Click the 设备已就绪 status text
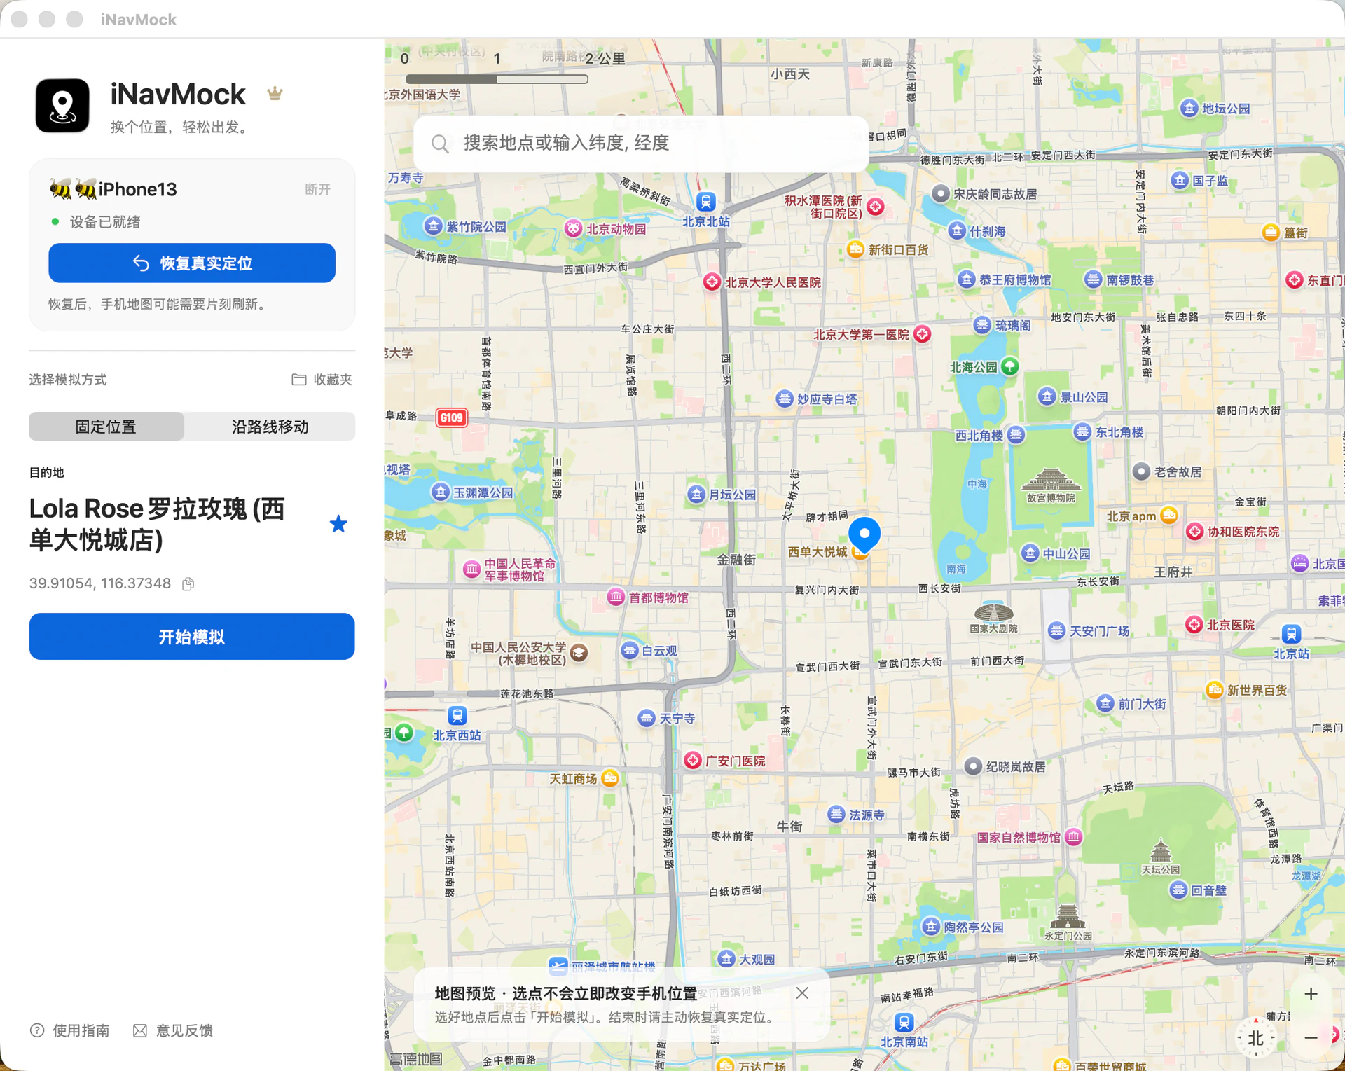1345x1071 pixels. tap(105, 222)
